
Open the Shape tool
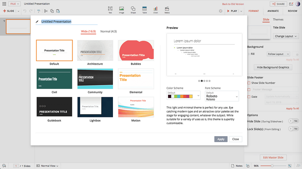coord(133,10)
